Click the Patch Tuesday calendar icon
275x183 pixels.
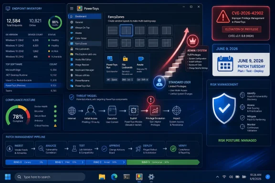225,64
